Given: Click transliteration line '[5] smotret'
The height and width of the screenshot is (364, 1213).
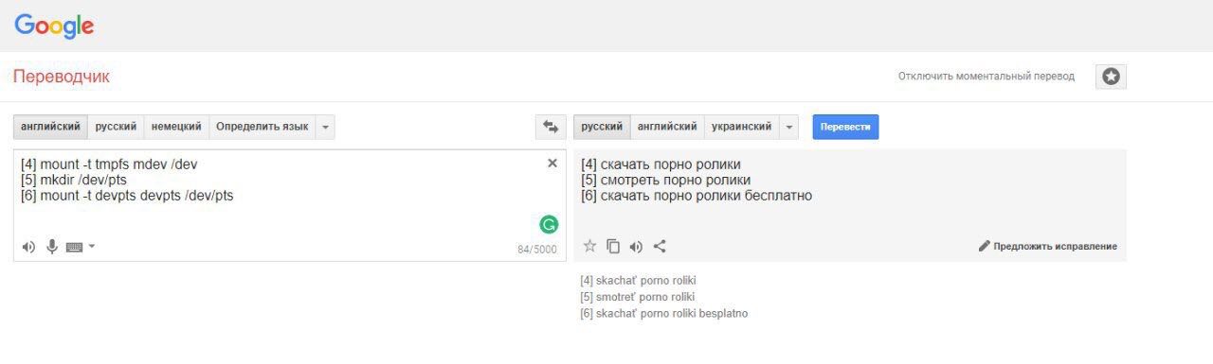Looking at the screenshot, I should point(637,297).
